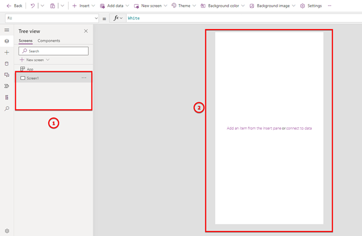The height and width of the screenshot is (236, 362).
Task: Open the Background color picker
Action: [222, 6]
